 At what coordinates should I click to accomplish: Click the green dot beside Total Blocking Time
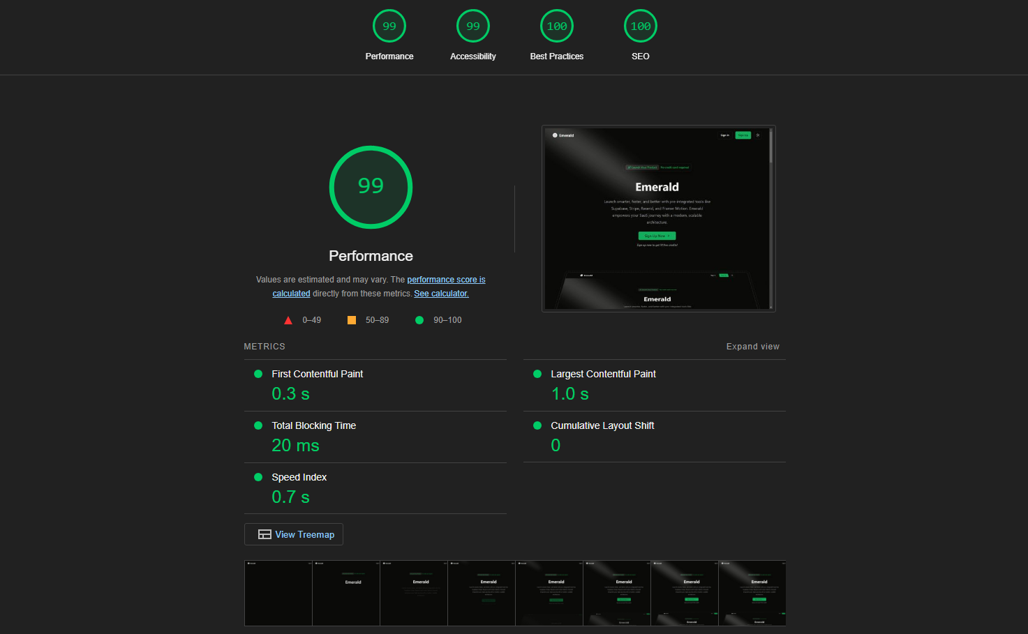pos(258,425)
